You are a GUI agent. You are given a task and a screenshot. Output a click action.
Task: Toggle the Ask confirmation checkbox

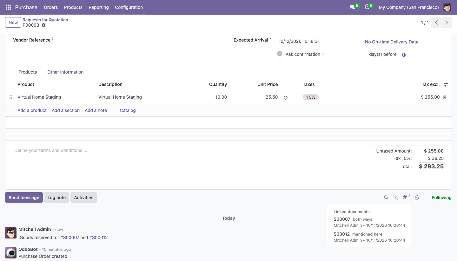280,54
